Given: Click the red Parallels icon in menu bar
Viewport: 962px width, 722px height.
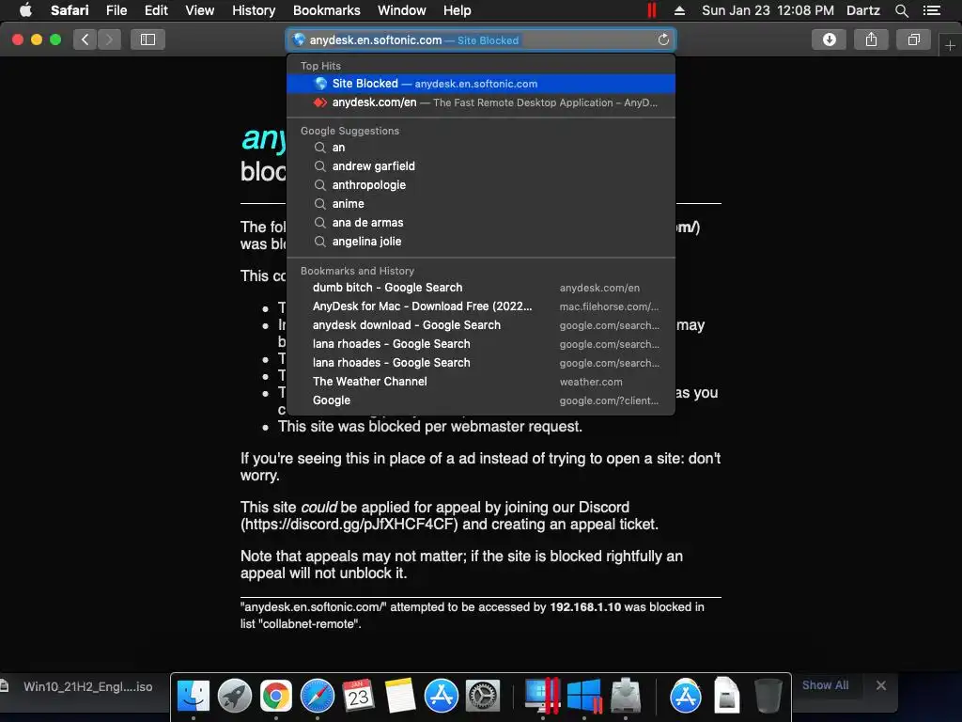Looking at the screenshot, I should (x=652, y=10).
